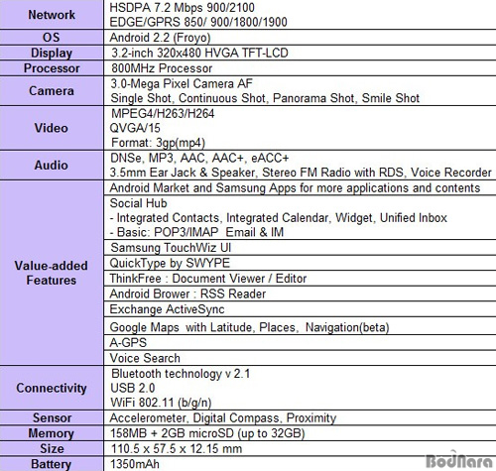This screenshot has width=496, height=471.
Task: Select the Network header cell
Action: [52, 15]
